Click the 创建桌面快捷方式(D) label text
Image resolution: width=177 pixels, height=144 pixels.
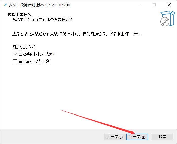coord(36,54)
